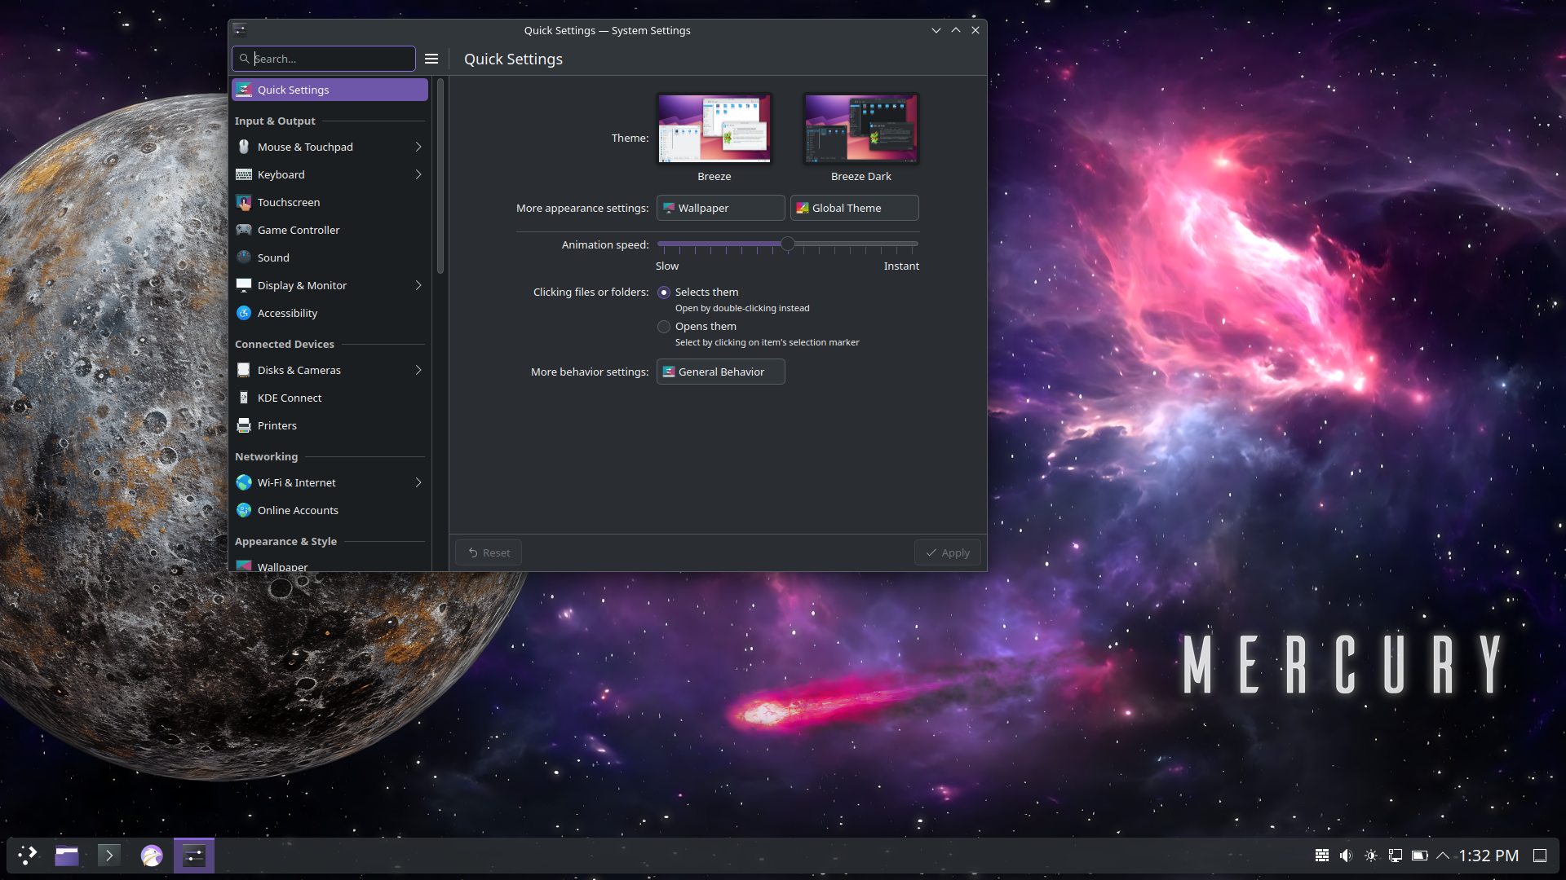The image size is (1566, 880).
Task: Expand the Keyboard submenu chevron
Action: pyautogui.click(x=418, y=174)
